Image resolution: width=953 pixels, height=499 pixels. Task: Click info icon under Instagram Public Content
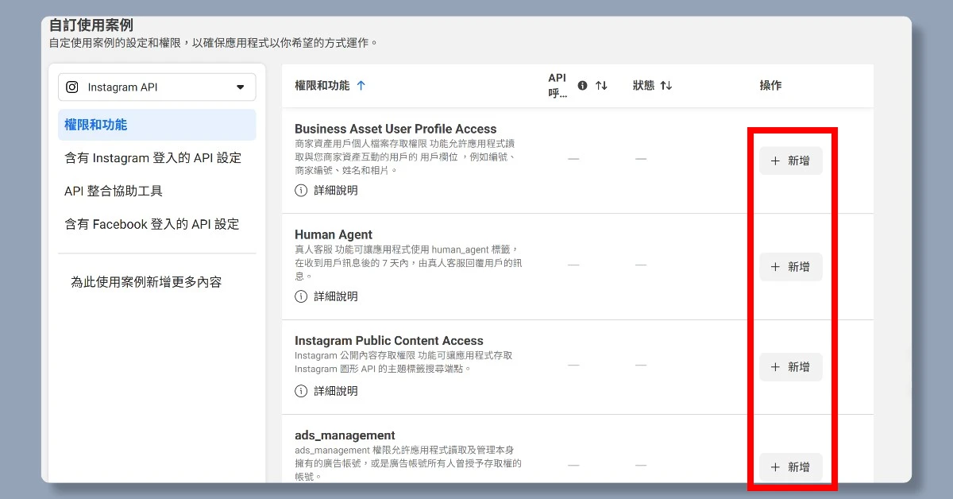click(301, 391)
